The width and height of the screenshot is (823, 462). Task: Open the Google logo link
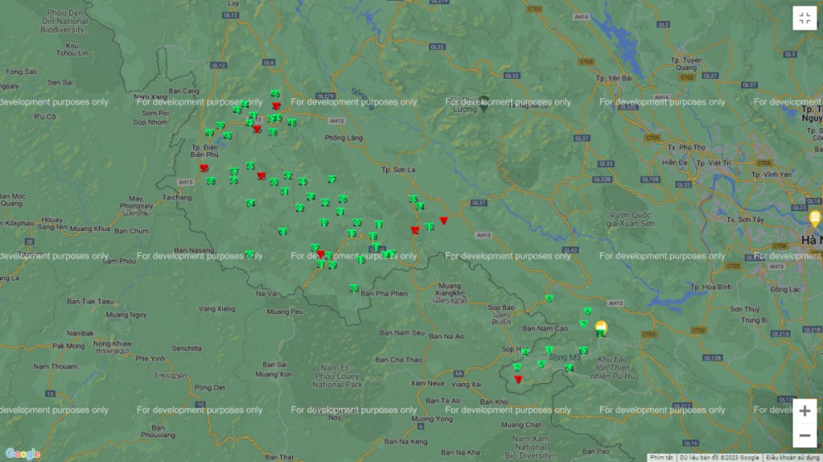point(22,454)
